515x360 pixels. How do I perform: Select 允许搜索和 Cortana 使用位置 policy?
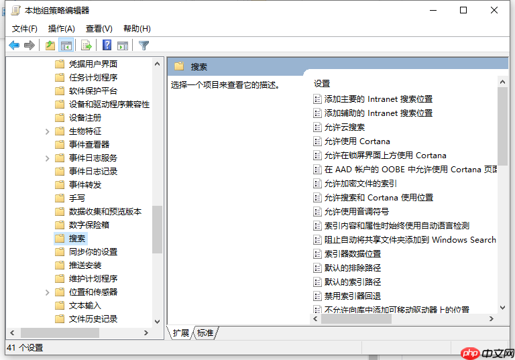(379, 197)
